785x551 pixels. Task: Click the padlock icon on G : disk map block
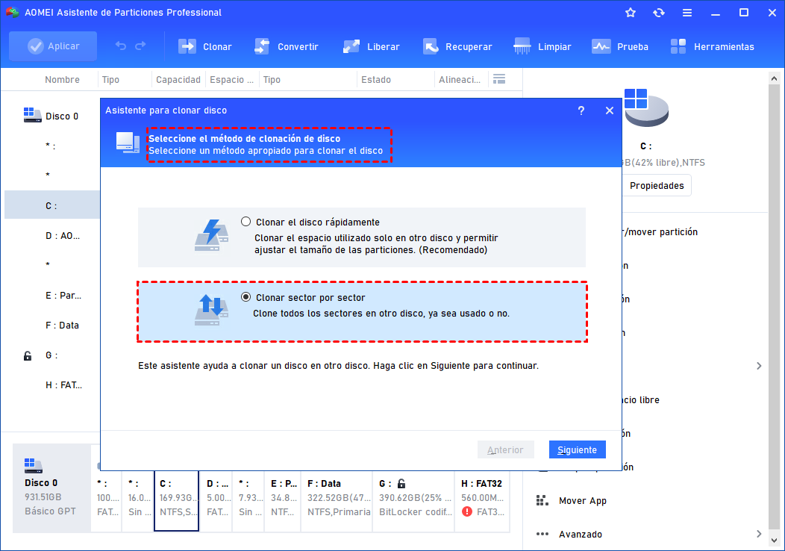click(x=401, y=483)
